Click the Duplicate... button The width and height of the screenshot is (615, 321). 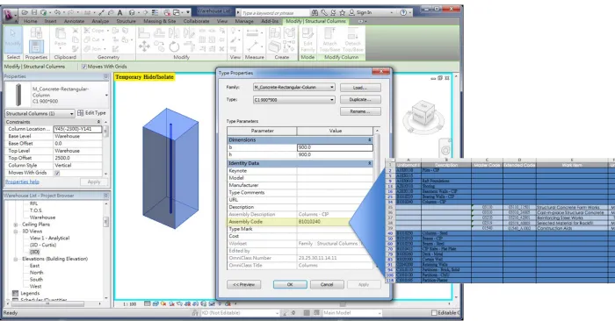[360, 100]
